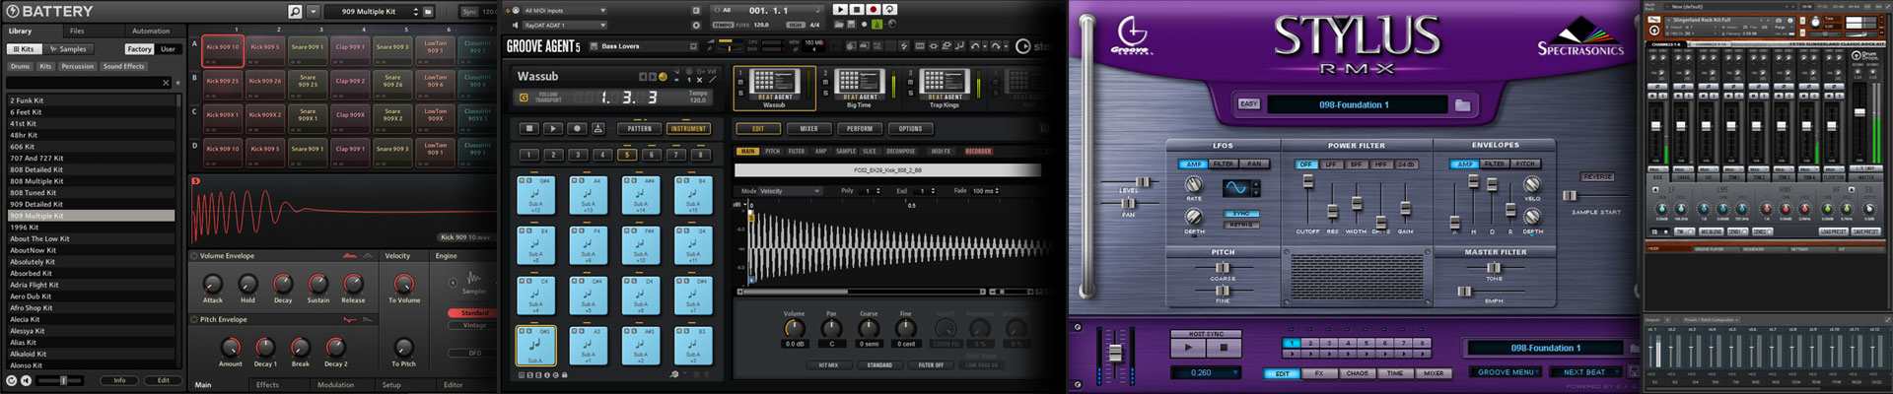Select pad group 1 in Groove Agent
The height and width of the screenshot is (394, 1893).
(x=528, y=155)
